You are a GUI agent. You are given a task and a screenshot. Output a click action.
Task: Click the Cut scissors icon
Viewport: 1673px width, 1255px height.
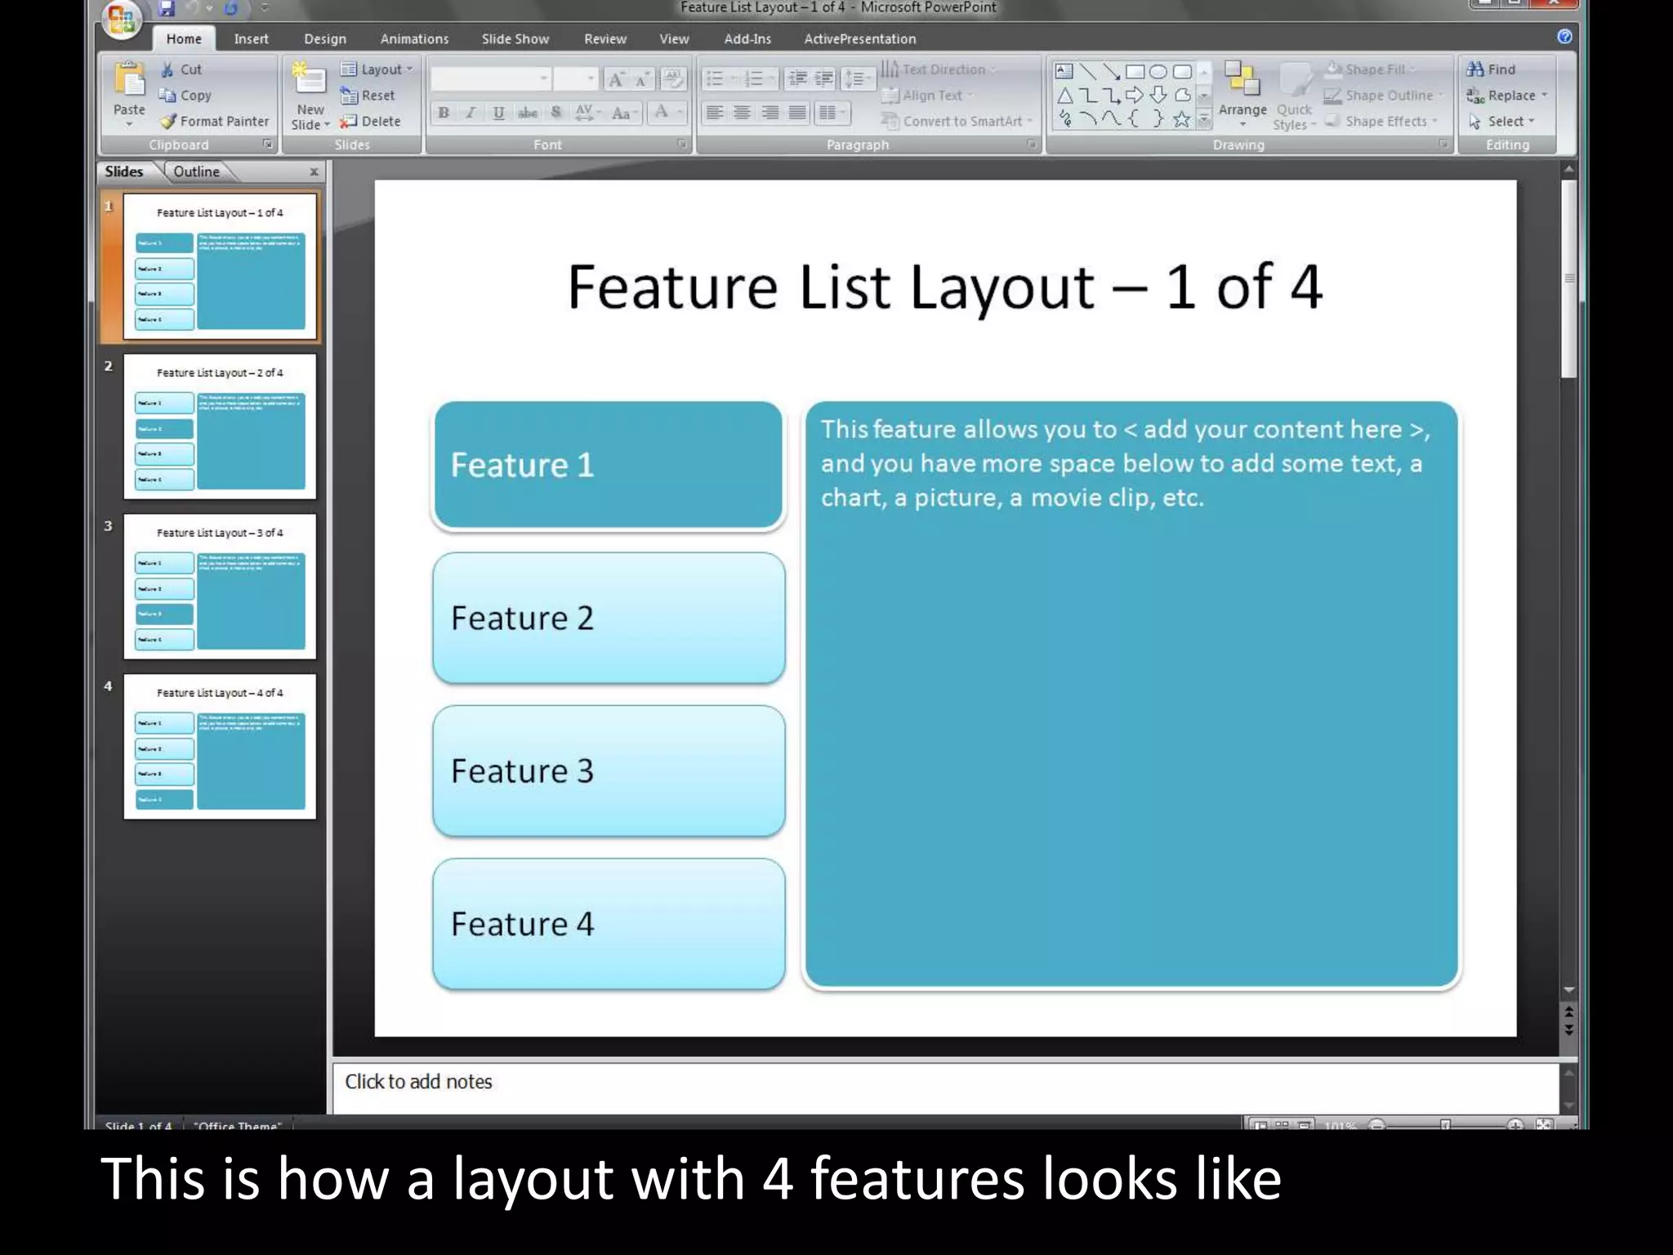168,69
